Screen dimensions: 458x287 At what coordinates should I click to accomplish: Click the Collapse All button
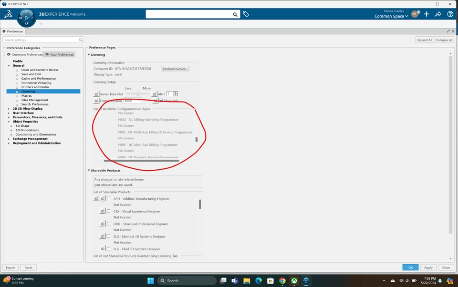point(444,40)
